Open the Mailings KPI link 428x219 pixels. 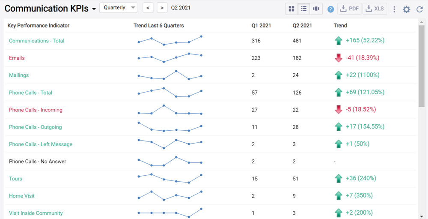click(x=19, y=75)
